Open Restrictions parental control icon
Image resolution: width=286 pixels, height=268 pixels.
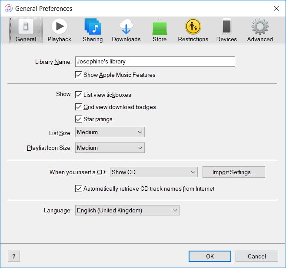pyautogui.click(x=193, y=26)
